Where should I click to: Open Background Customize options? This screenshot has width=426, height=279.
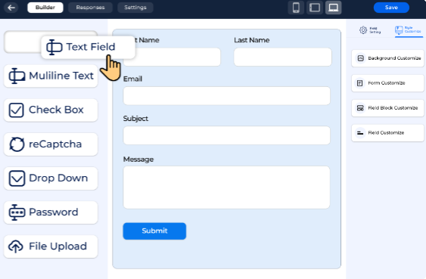click(387, 58)
